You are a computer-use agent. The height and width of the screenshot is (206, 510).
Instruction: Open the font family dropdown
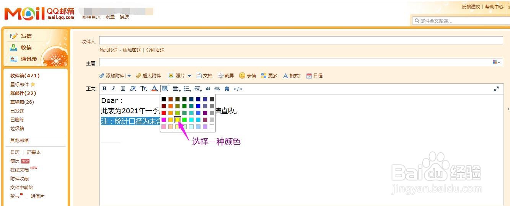133,88
